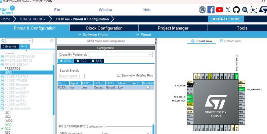The width and height of the screenshot is (267, 134).
Task: Switch to the Clock Configuration tab
Action: click(104, 28)
